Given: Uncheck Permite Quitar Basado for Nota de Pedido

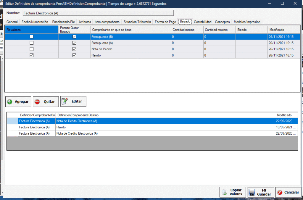Looking at the screenshot, I should [x=74, y=49].
